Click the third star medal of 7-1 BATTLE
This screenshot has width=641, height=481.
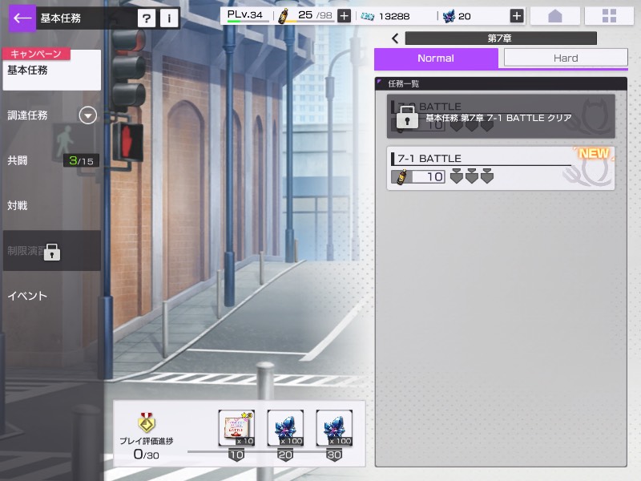click(487, 176)
